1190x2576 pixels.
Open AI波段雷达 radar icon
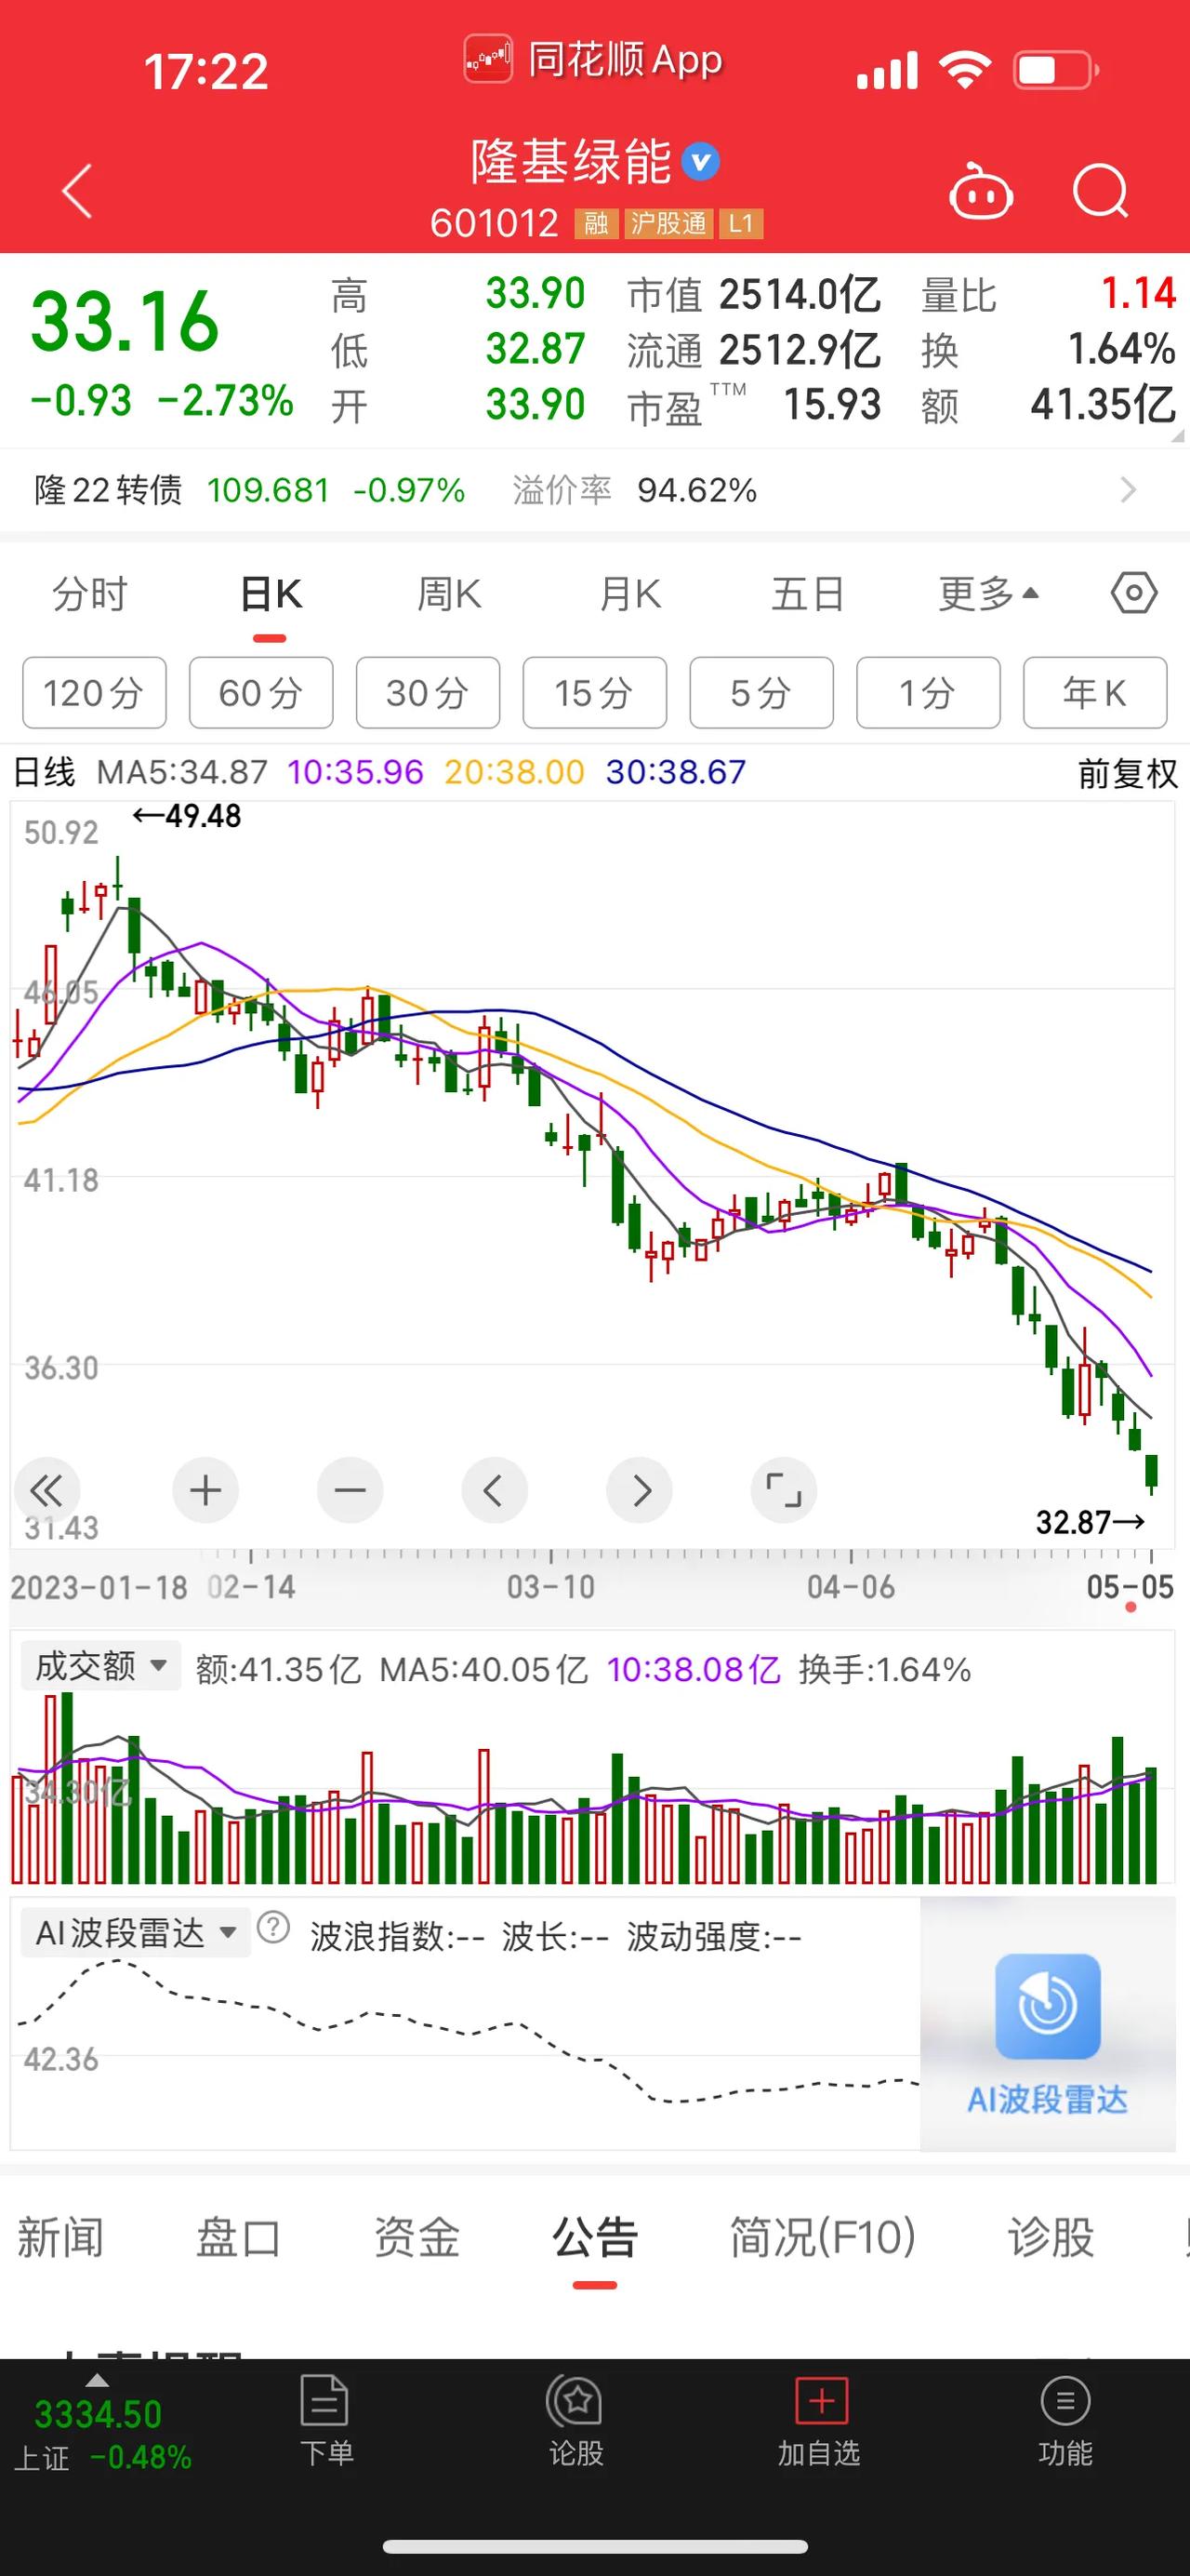point(1047,2006)
